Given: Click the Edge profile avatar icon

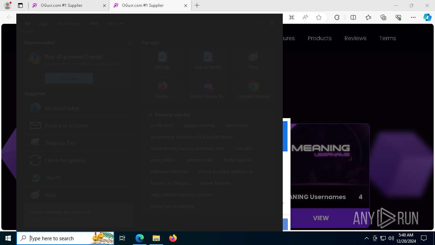Looking at the screenshot, I should click(7, 5).
